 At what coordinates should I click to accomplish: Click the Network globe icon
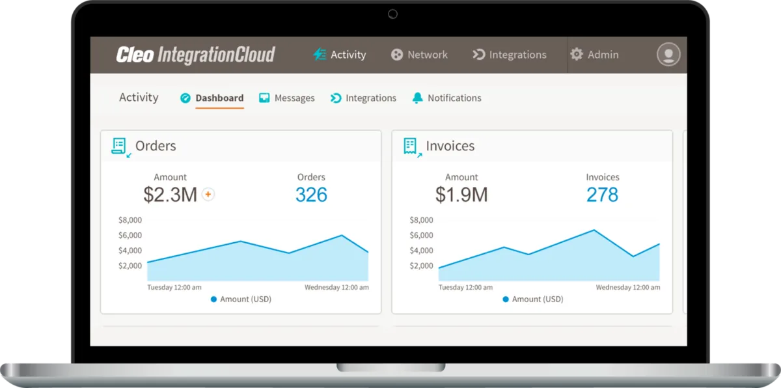point(396,55)
